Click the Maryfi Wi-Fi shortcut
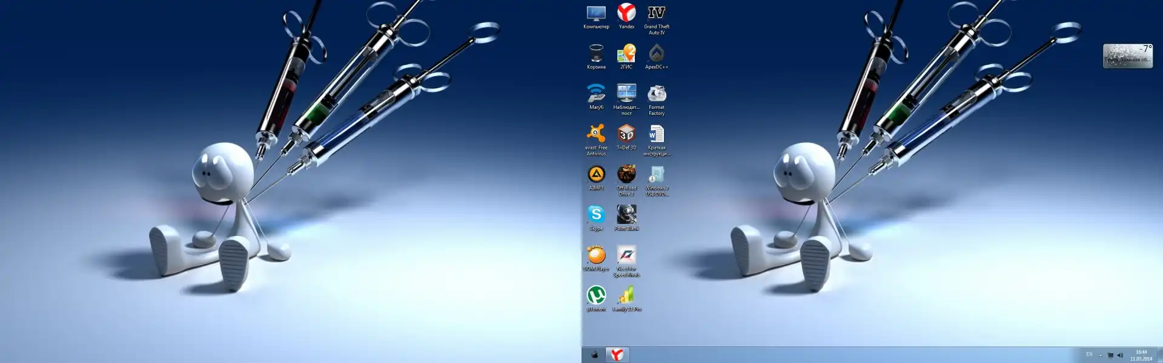Image resolution: width=1163 pixels, height=363 pixels. click(596, 94)
